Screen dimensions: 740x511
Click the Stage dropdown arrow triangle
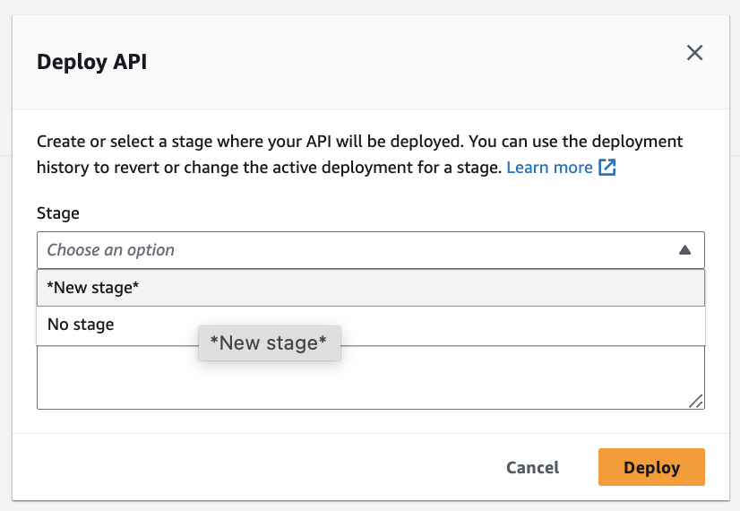pyautogui.click(x=684, y=250)
